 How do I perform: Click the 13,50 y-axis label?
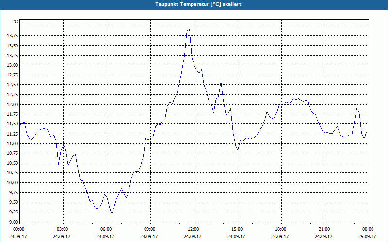coord(13,46)
